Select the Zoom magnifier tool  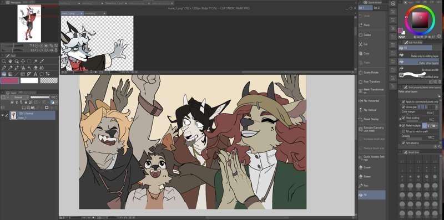point(4,61)
